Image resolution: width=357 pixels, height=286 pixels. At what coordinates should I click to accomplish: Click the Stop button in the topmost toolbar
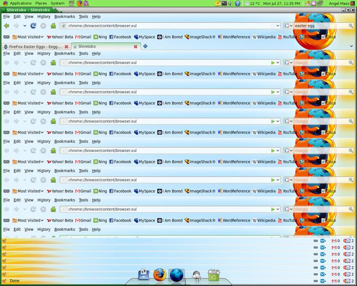43,26
